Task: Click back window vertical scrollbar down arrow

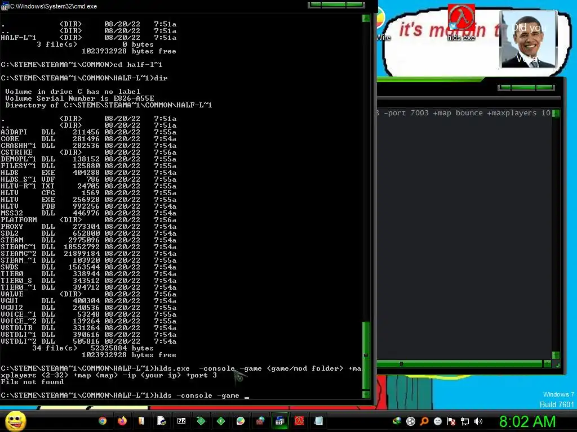Action: click(x=556, y=355)
